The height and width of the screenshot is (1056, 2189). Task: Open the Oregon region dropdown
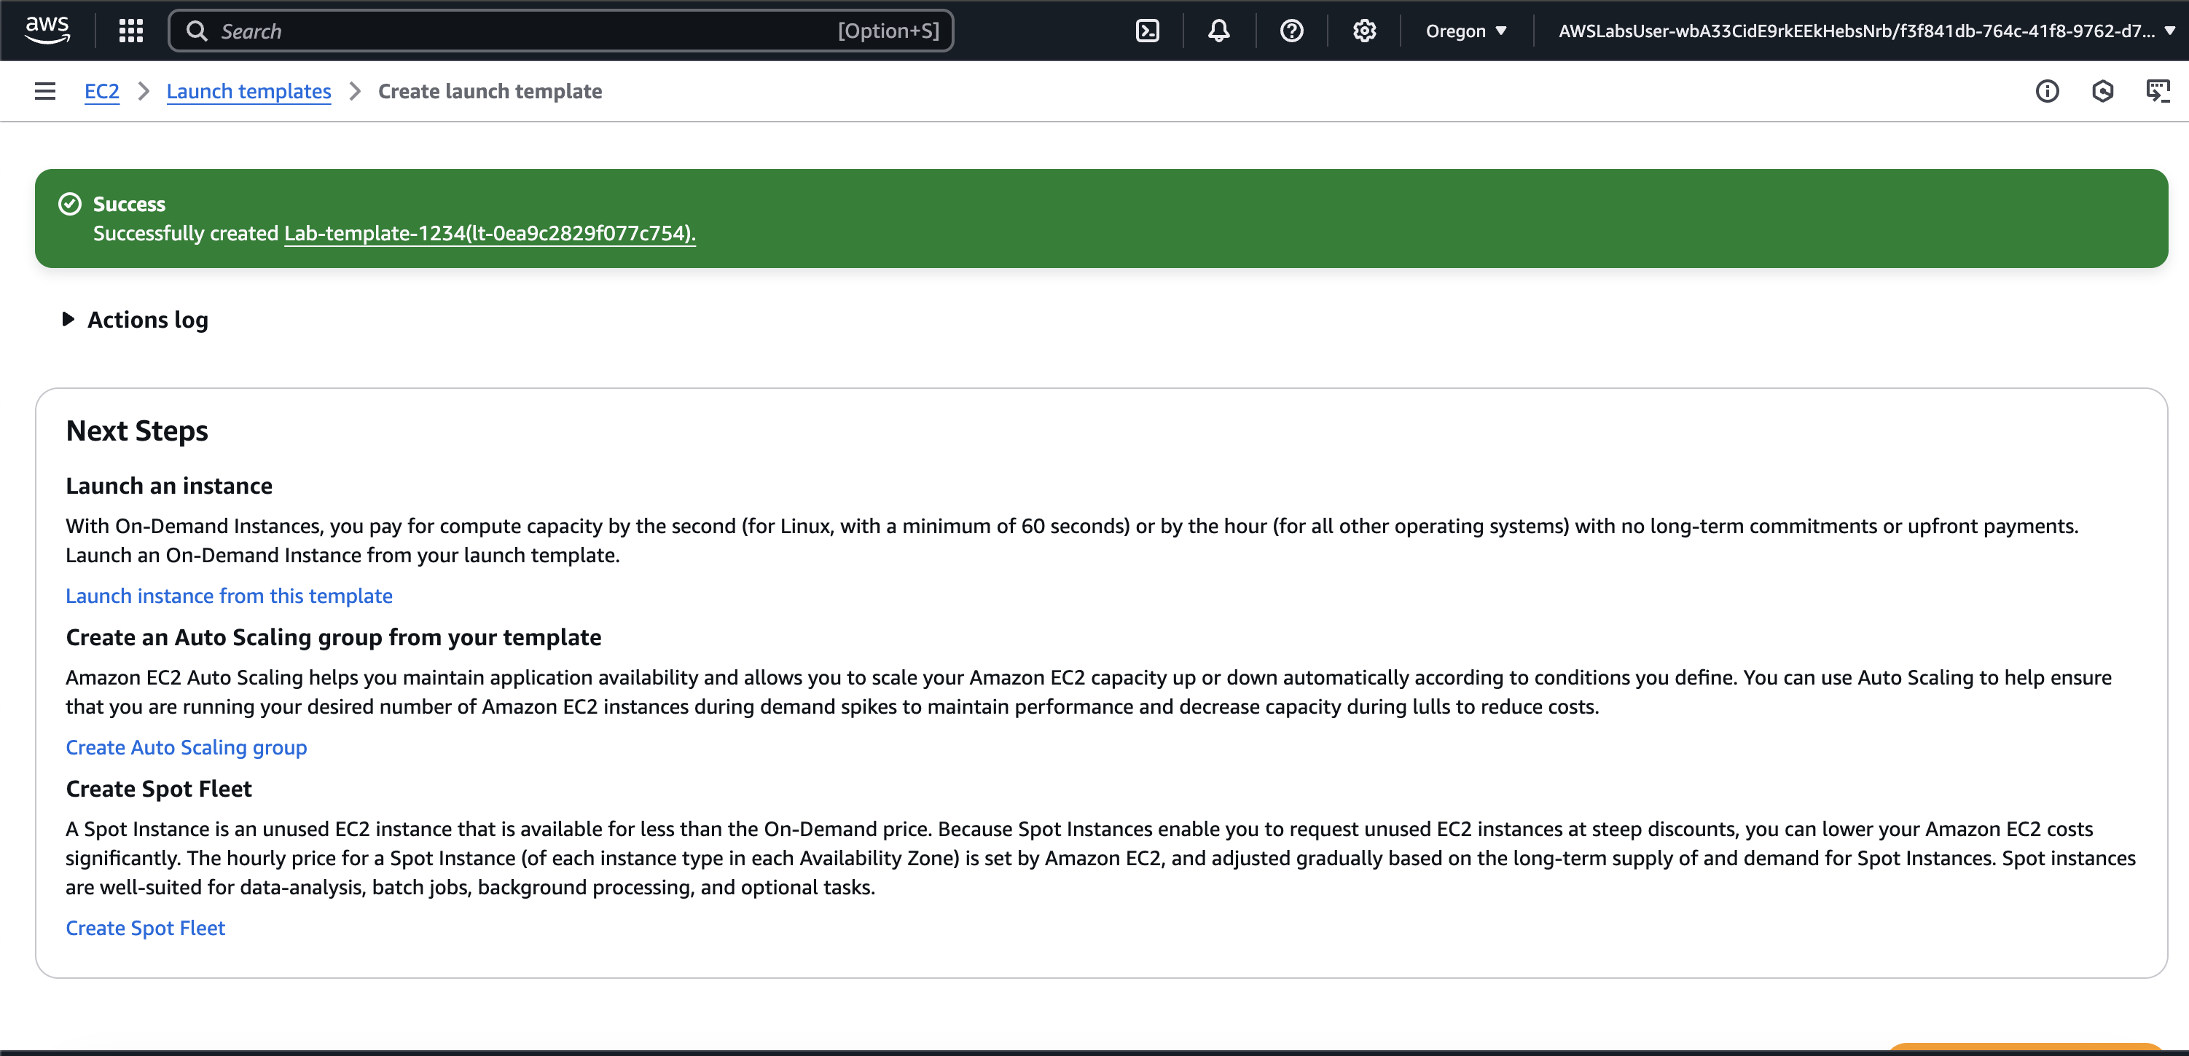click(1466, 31)
